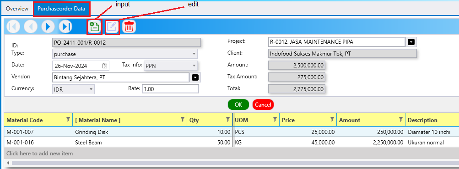The width and height of the screenshot is (459, 169).
Task: Open the date picker calendar icon
Action: pos(105,66)
